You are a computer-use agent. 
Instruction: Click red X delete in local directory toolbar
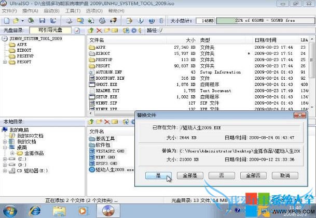107,122
